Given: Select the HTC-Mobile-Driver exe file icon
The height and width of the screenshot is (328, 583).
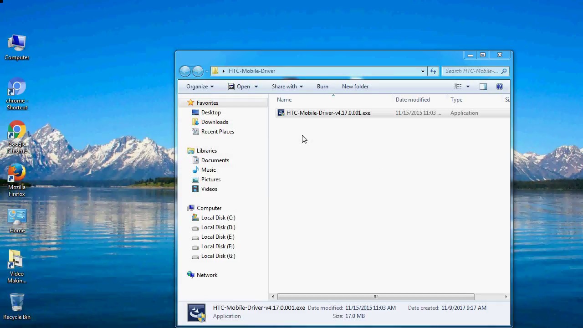Looking at the screenshot, I should [x=281, y=113].
